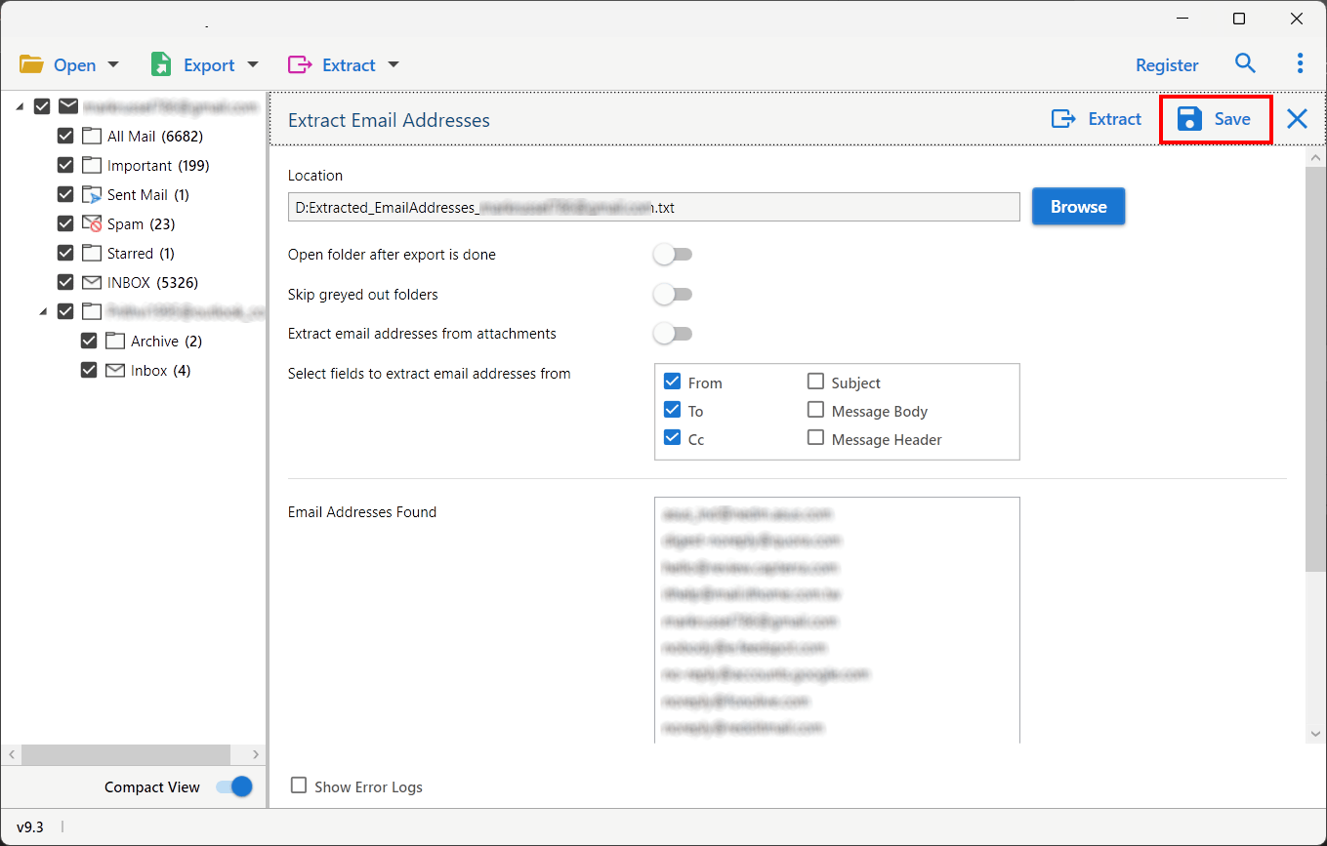Click the Browse button
This screenshot has width=1327, height=846.
[1079, 207]
